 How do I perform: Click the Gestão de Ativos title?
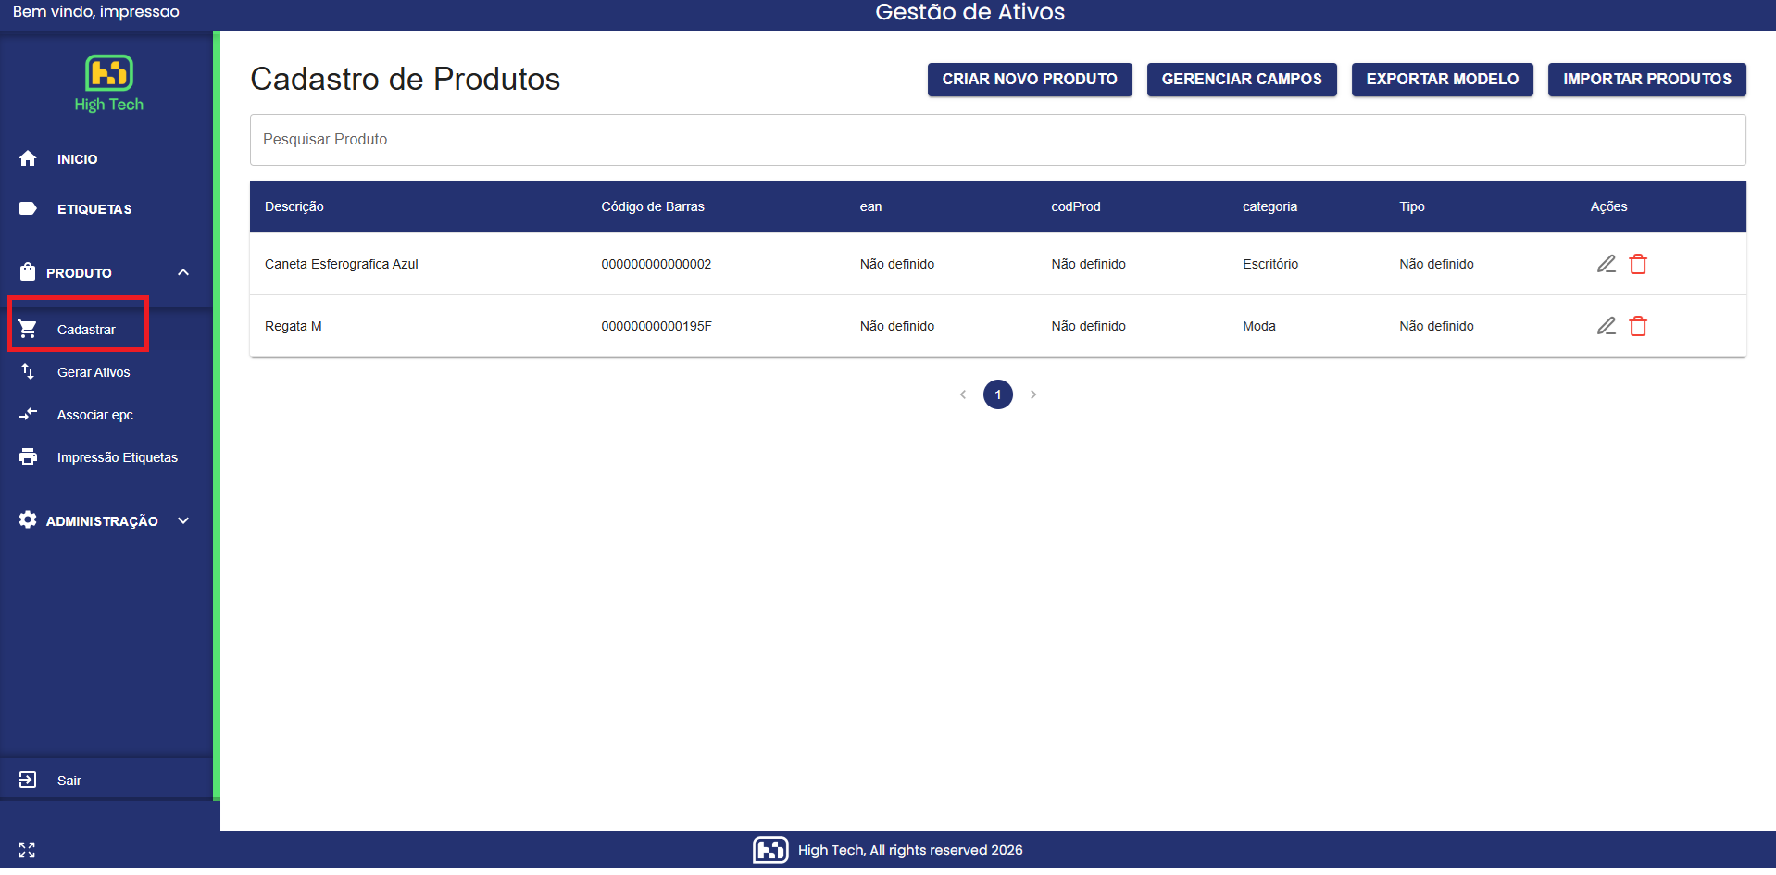tap(970, 12)
